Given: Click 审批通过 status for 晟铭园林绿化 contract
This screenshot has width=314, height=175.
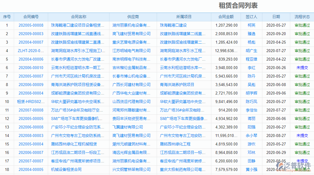Looking at the screenshot, I should 302,144.
